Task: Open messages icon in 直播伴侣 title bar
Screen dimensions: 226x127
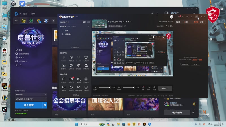Action: click(179, 17)
